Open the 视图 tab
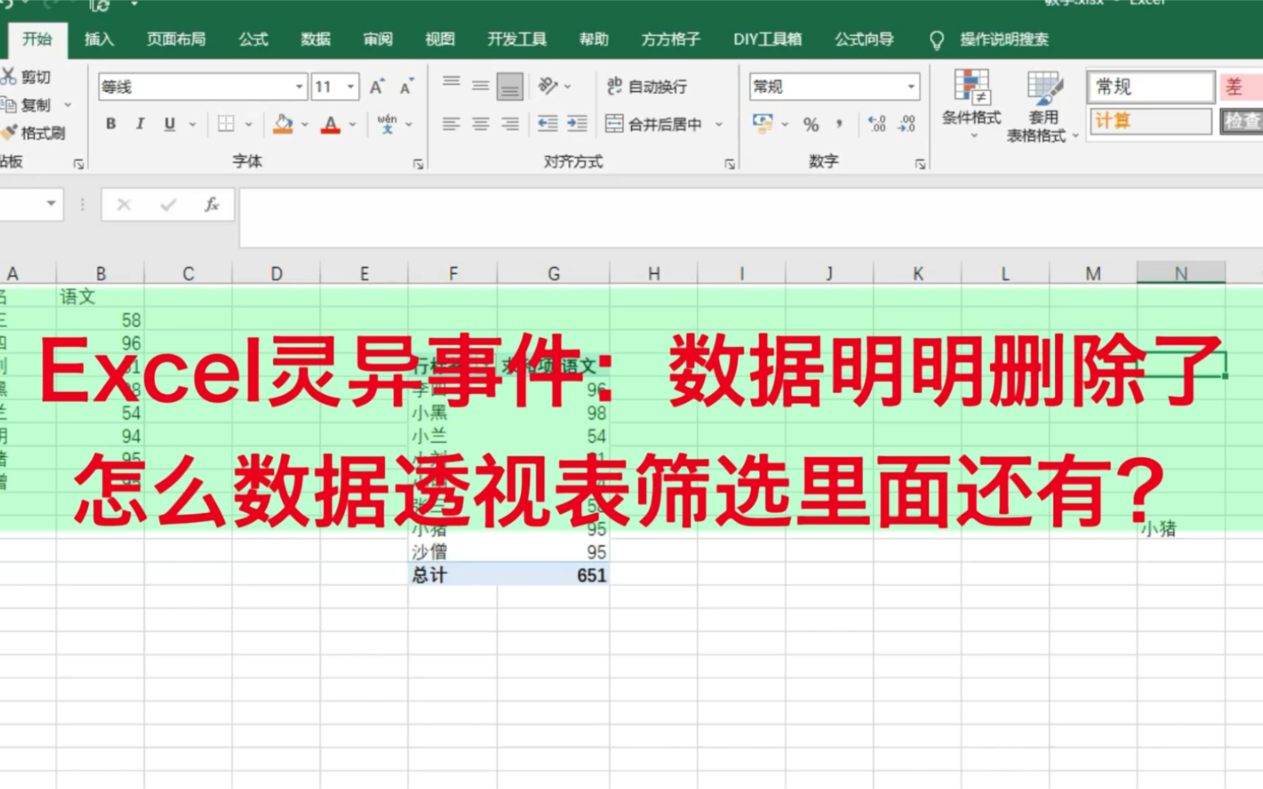Viewport: 1263px width, 789px height. (440, 39)
